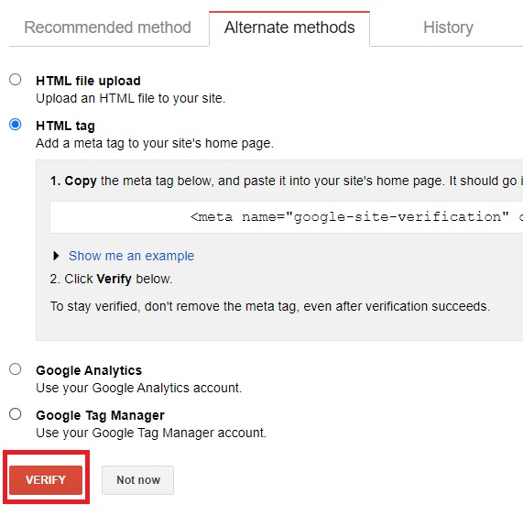Click inside the meta tag code field
Image resolution: width=523 pixels, height=516 pixels.
pyautogui.click(x=286, y=217)
